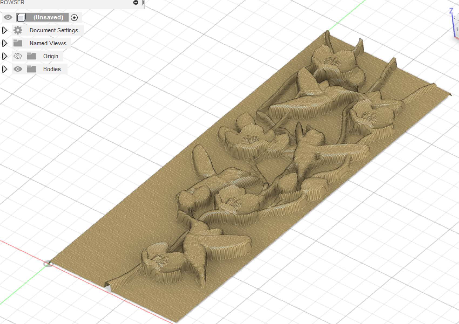Screen dimensions: 459x324
Task: Hide the Bodies folder
Action: [x=18, y=69]
